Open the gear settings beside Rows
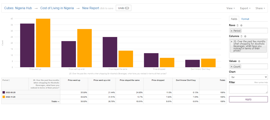270x120 pixels. 241,25
